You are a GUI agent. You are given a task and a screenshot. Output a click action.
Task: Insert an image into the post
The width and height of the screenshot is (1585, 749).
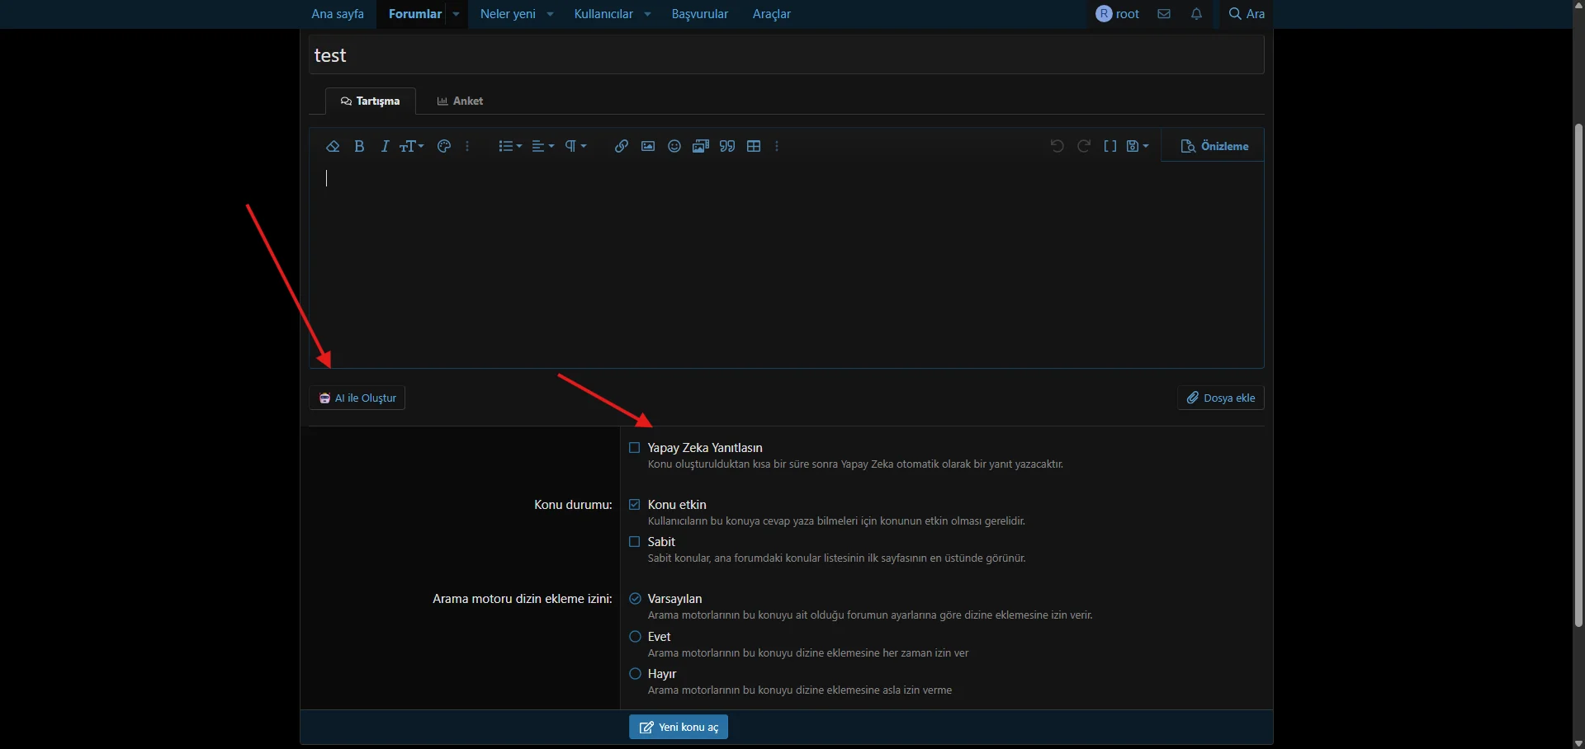(x=648, y=146)
